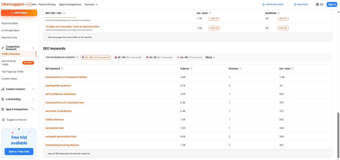Click the up-arrow icon on Free trial card
Screen dimensions: 340x160
(19, 130)
